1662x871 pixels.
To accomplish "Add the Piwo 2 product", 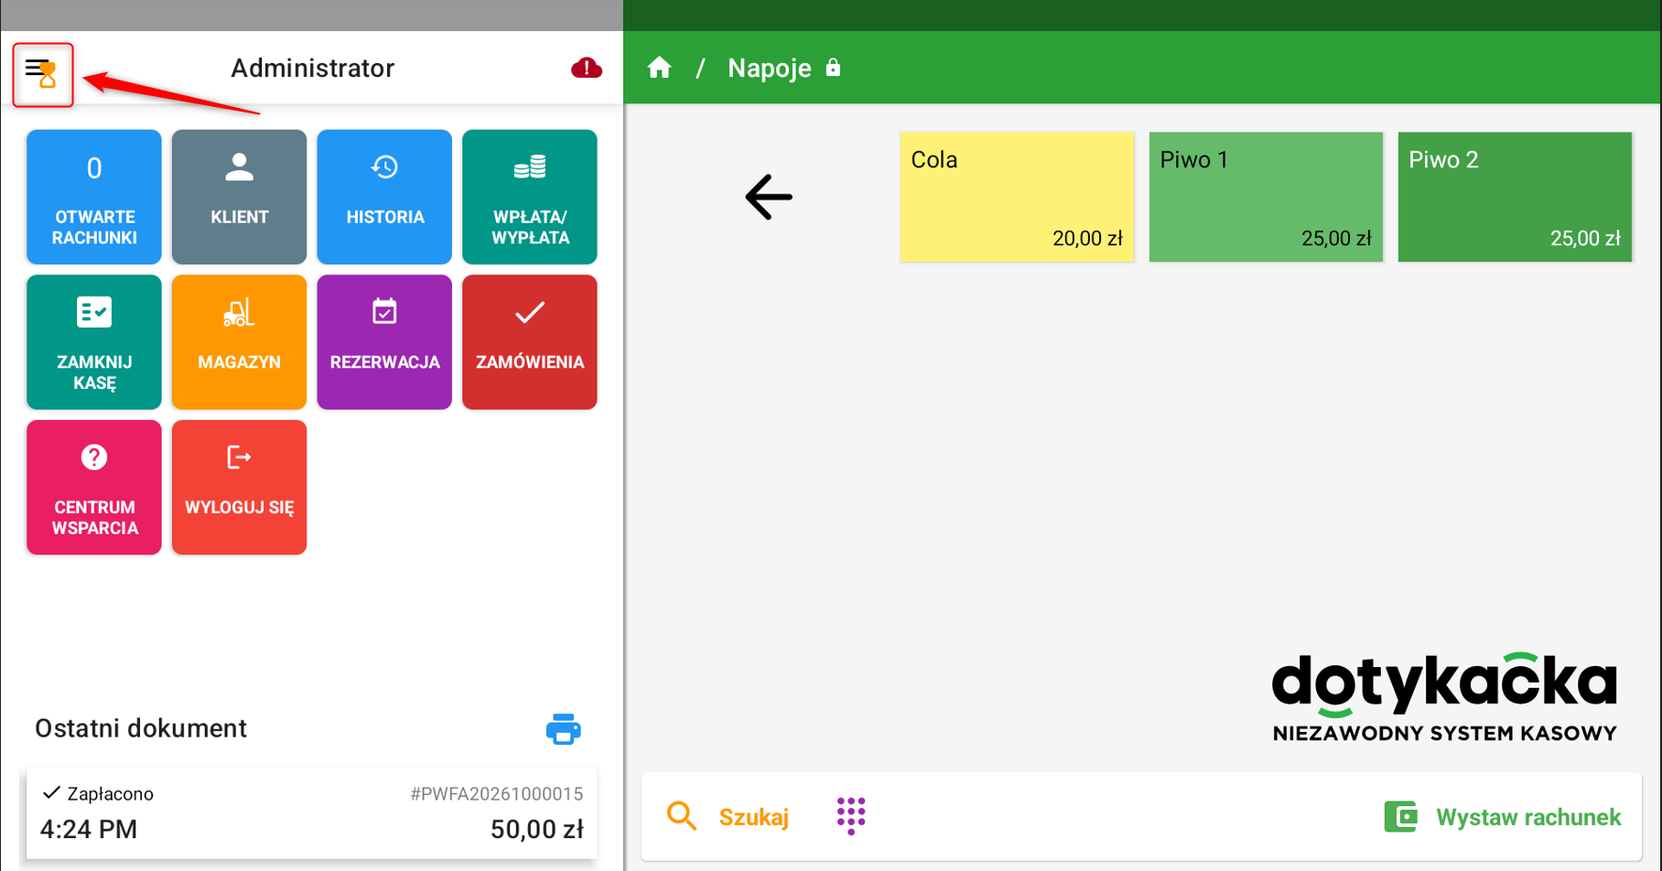I will tap(1515, 197).
